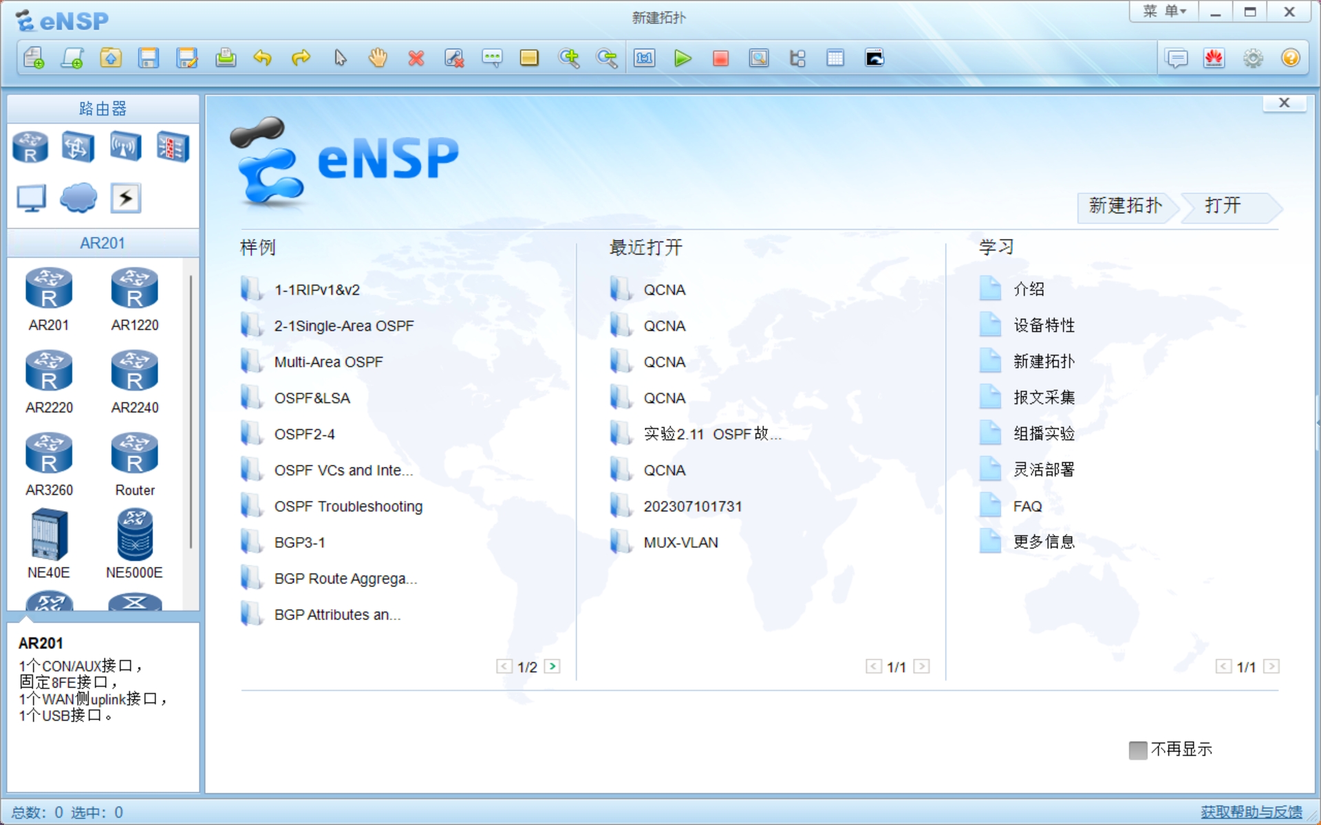Image resolution: width=1321 pixels, height=825 pixels.
Task: Select the router device category icon
Action: point(31,147)
